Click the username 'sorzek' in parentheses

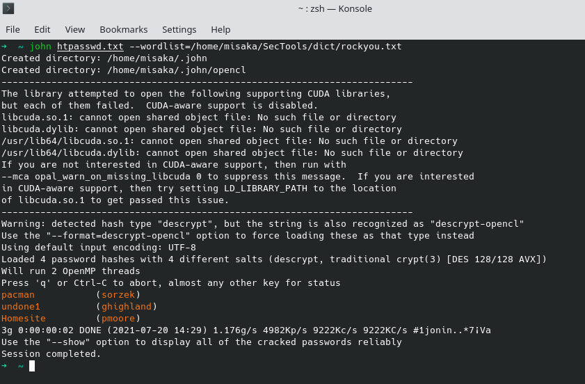pos(118,295)
